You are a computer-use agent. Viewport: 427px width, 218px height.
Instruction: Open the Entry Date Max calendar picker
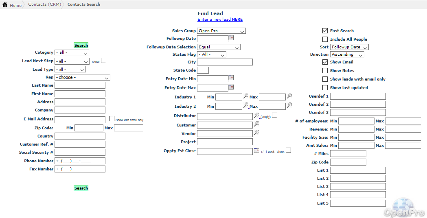pyautogui.click(x=231, y=87)
